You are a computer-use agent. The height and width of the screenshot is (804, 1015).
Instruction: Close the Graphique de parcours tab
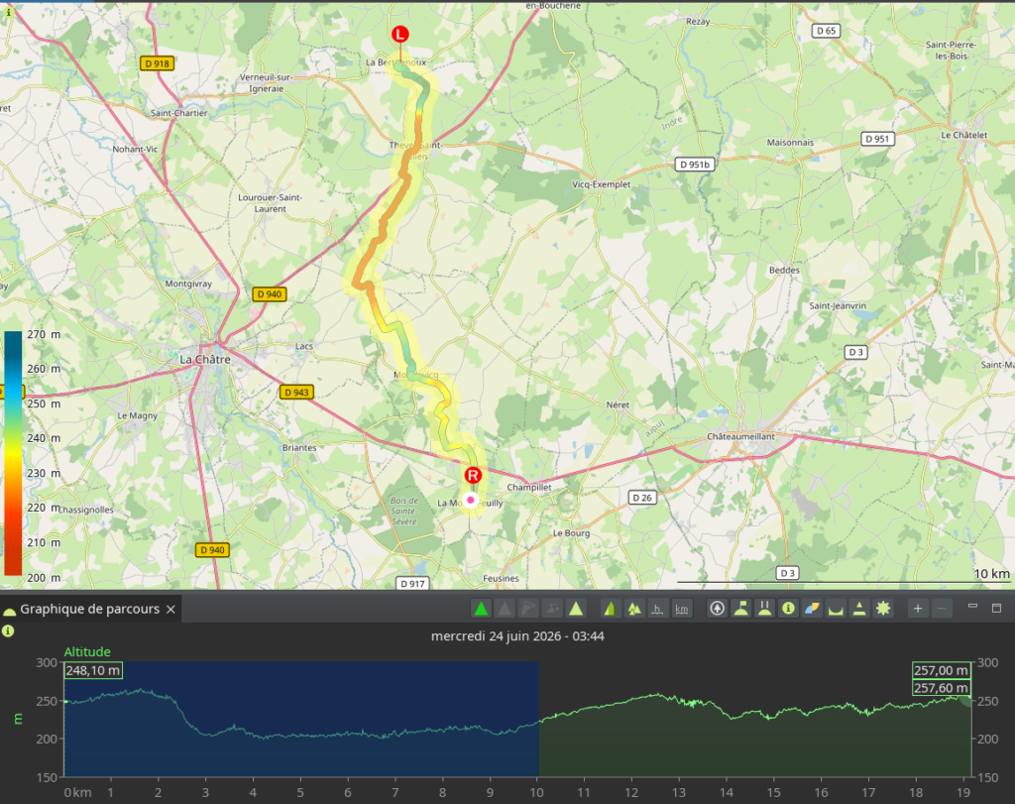(x=170, y=609)
